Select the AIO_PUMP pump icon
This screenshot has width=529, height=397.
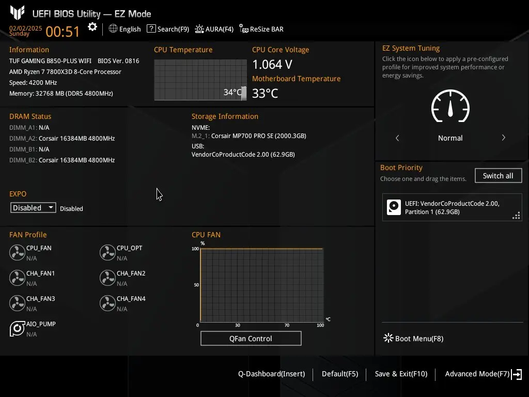(x=17, y=328)
